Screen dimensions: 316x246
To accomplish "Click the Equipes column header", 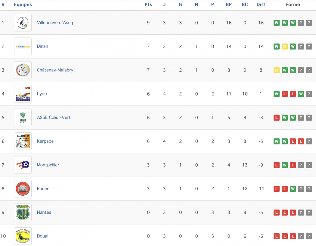I will [x=23, y=5].
